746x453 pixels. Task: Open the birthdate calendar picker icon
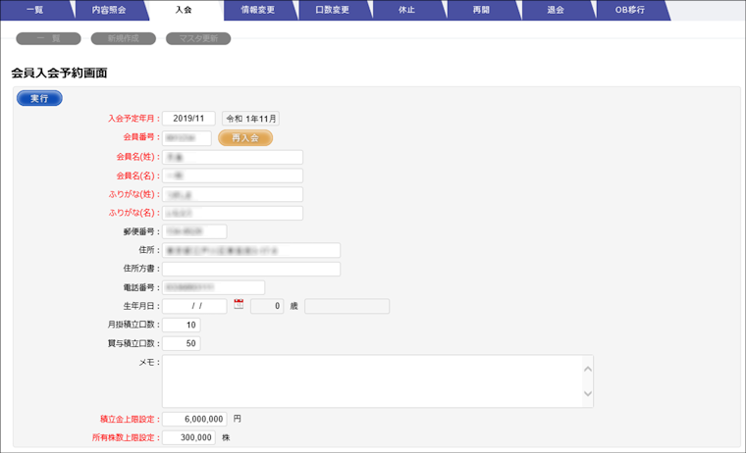[239, 305]
